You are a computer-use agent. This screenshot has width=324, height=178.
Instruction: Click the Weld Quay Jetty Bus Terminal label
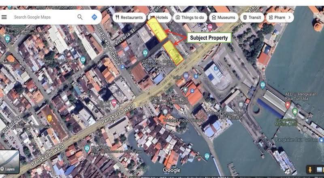[x=170, y=100]
